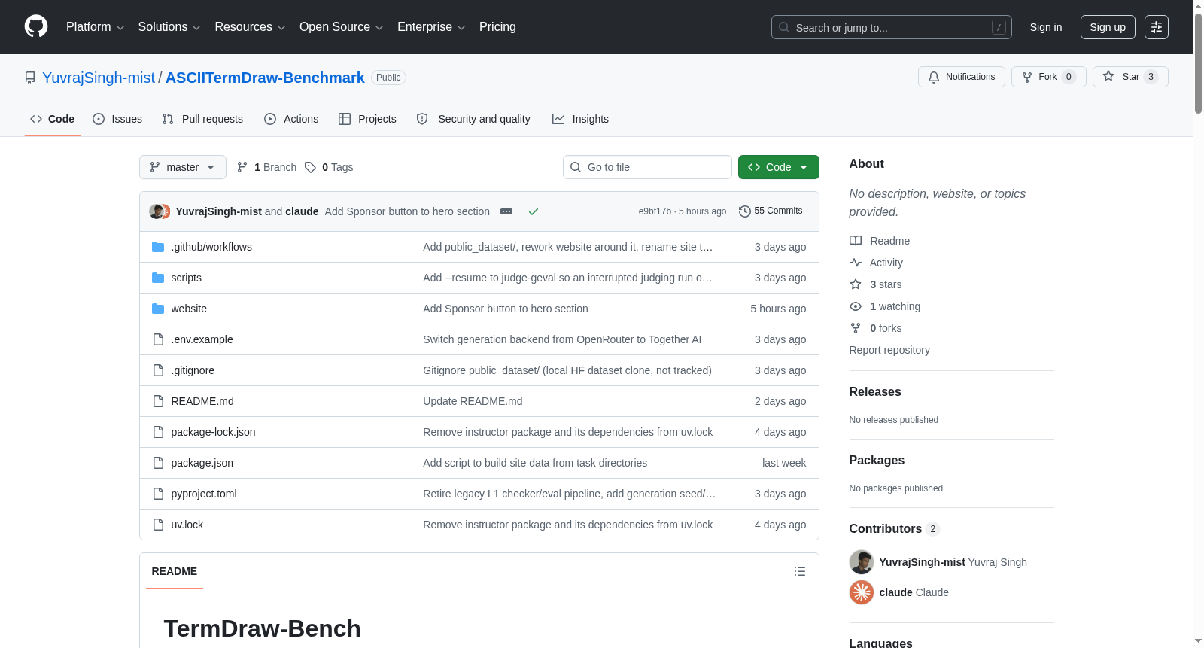The height and width of the screenshot is (648, 1204).
Task: Open Notifications settings for the repository
Action: point(962,77)
